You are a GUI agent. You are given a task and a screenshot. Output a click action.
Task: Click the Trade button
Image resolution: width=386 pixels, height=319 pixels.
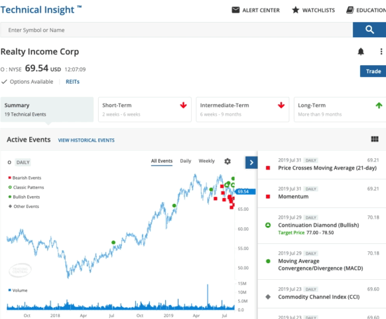[x=373, y=71]
